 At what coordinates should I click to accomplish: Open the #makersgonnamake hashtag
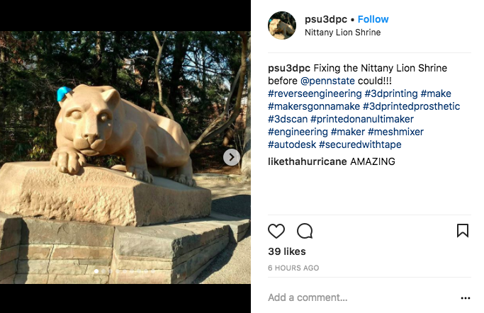(314, 106)
